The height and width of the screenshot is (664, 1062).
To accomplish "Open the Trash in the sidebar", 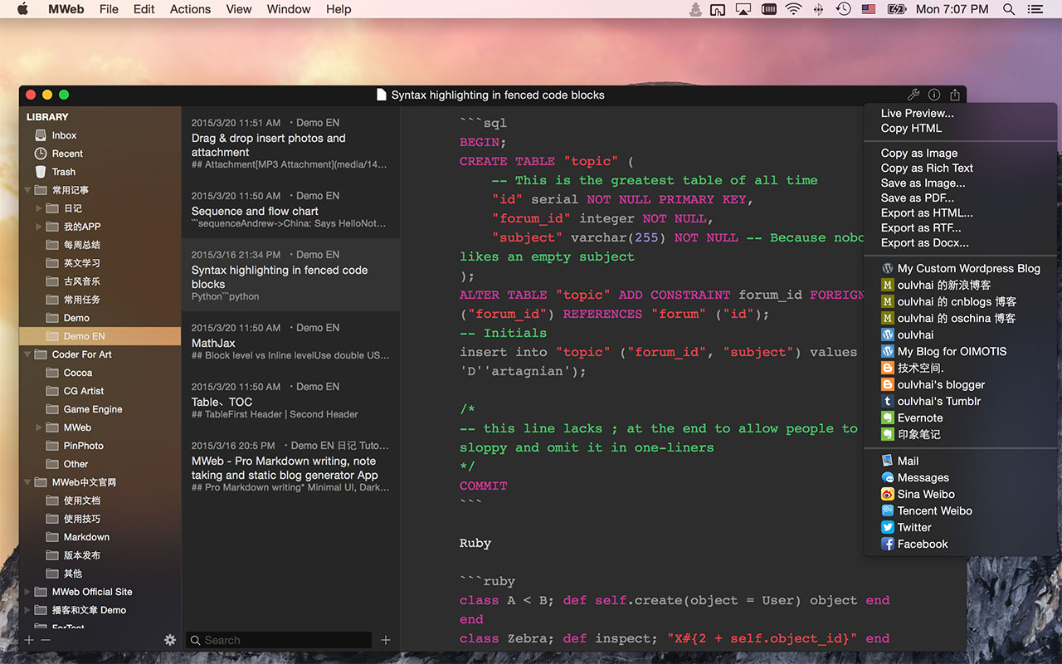I will pyautogui.click(x=66, y=171).
